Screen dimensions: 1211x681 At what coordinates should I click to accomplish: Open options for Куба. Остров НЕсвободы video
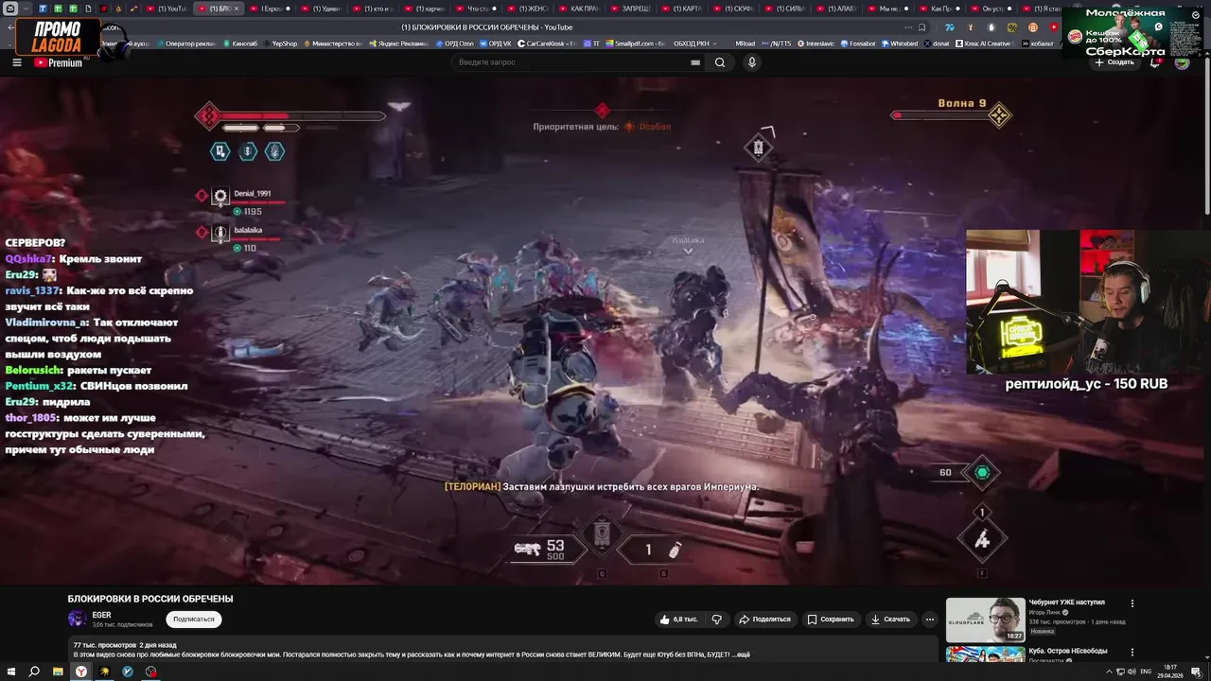click(1132, 652)
